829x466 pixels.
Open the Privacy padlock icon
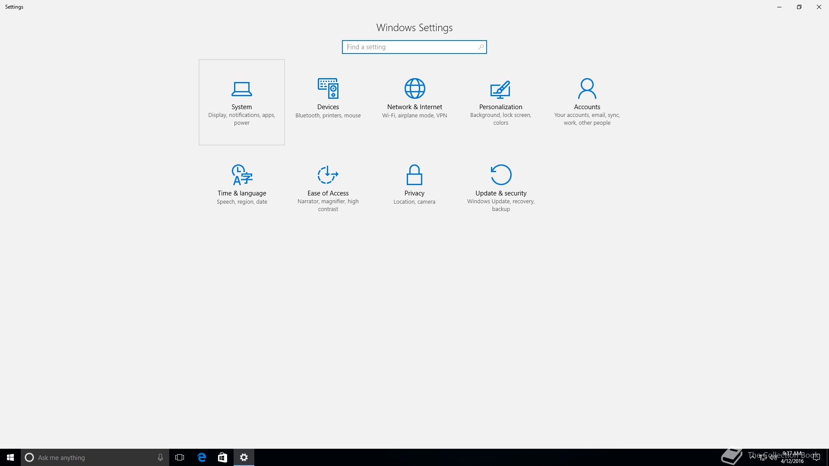tap(414, 175)
